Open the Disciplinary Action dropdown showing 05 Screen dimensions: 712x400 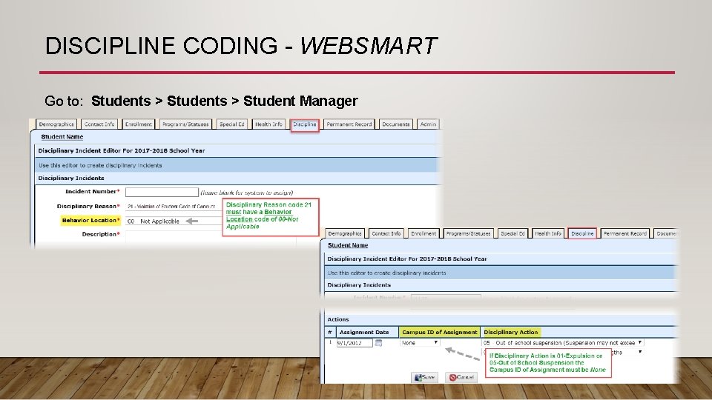[x=563, y=343]
